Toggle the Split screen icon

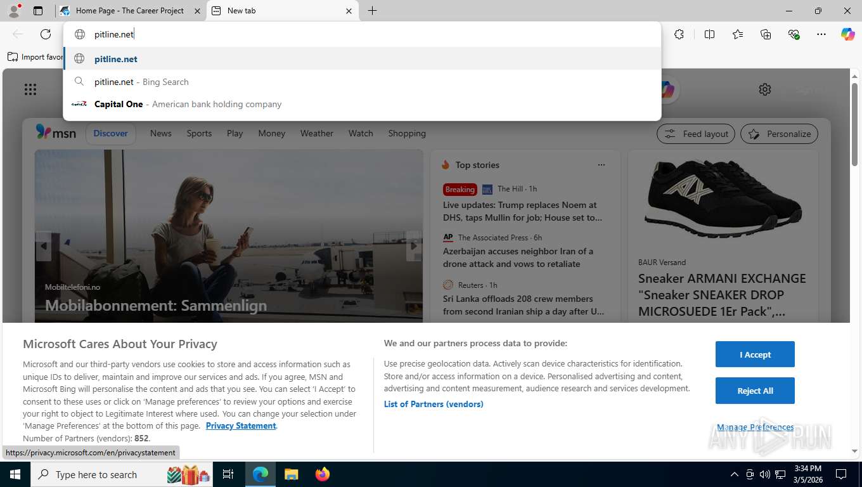point(709,34)
